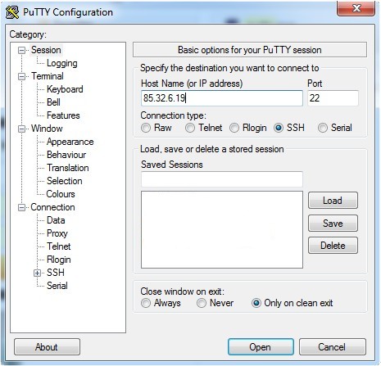Expand the SSH tree node
Screen dimensions: 381x366
click(37, 273)
